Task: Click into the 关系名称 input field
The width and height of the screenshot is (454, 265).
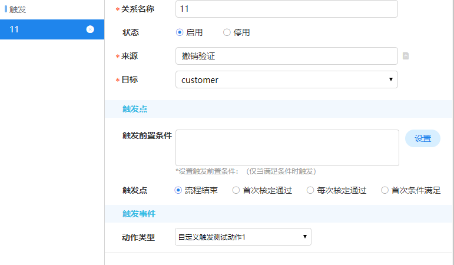Action: 286,9
